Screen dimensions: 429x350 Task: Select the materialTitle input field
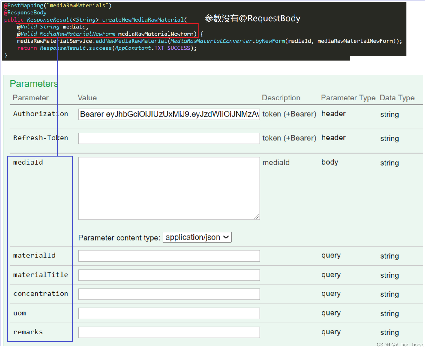point(169,275)
